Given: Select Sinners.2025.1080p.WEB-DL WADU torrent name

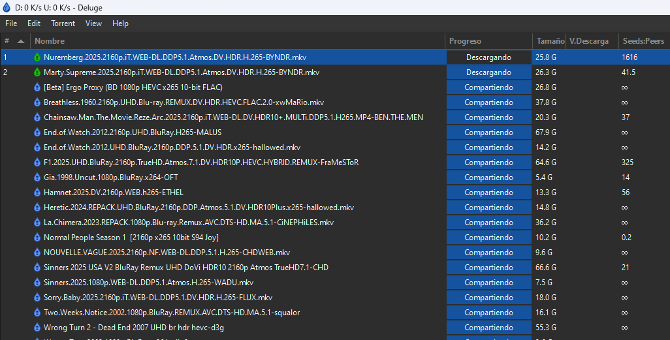Looking at the screenshot, I should coord(148,283).
